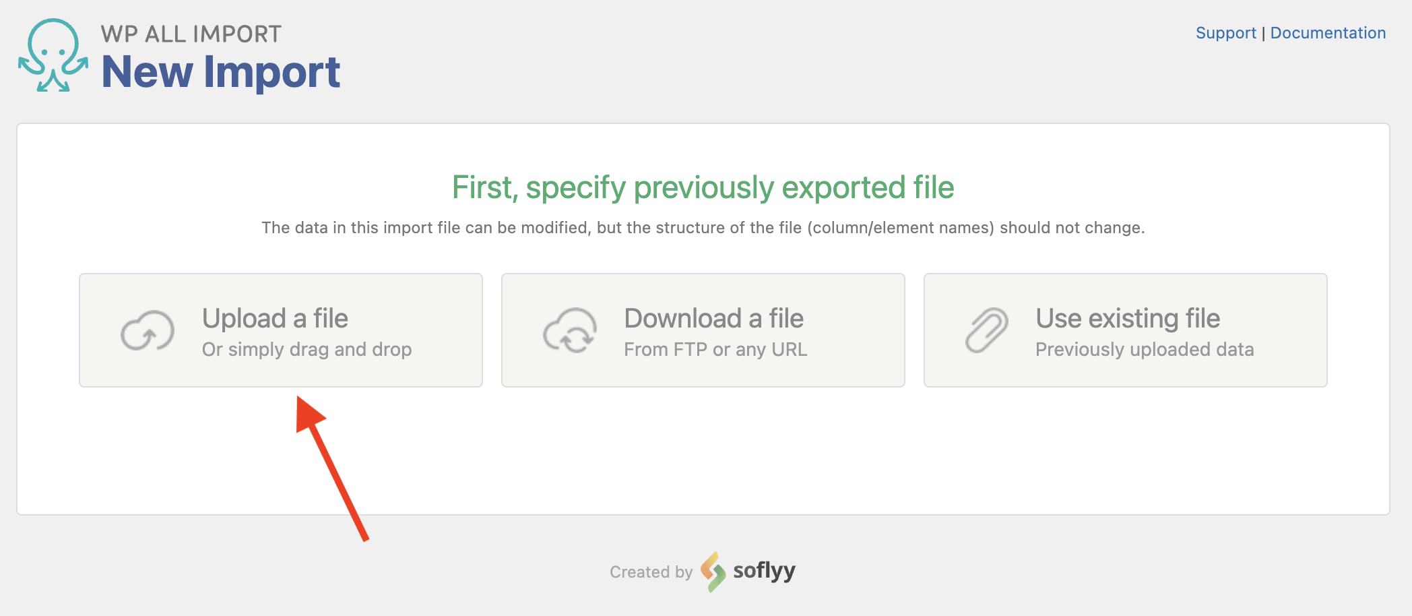The image size is (1412, 616).
Task: Click the "Or simply drag and drop" subtitle
Action: tap(307, 349)
